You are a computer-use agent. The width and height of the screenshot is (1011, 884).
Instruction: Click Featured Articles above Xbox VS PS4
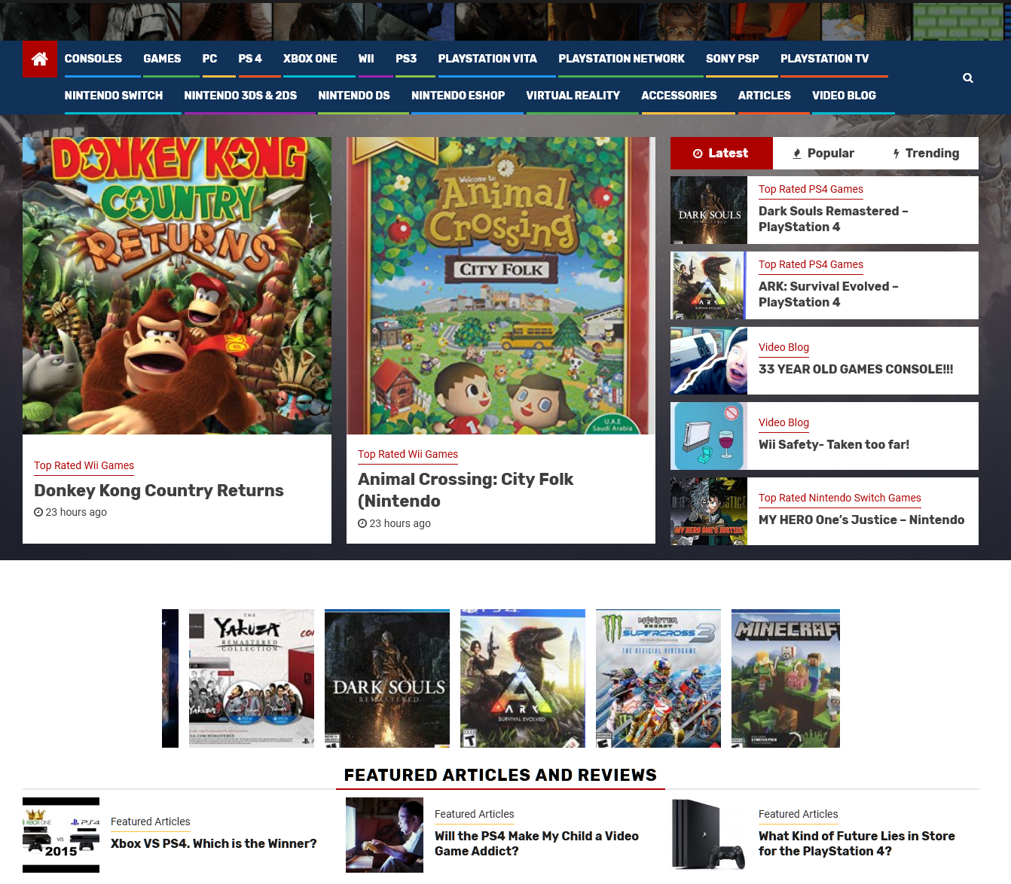point(150,822)
